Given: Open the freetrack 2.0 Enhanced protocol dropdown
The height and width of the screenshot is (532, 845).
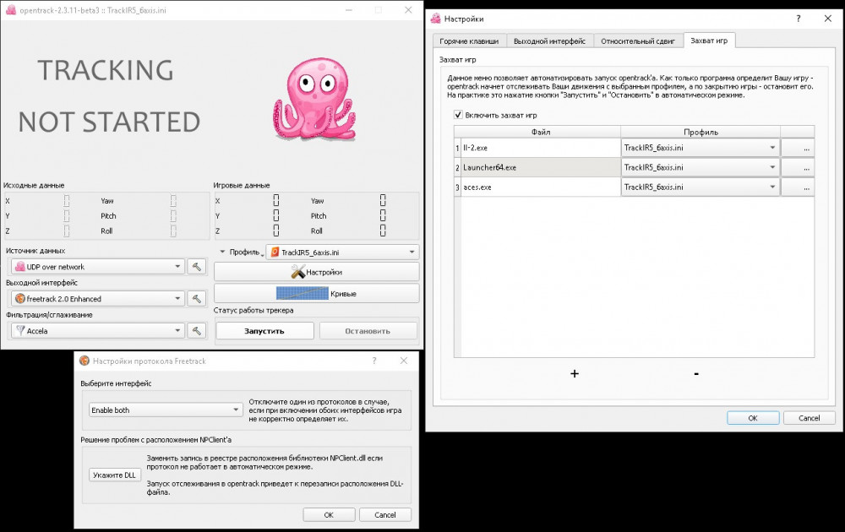Looking at the screenshot, I should point(97,298).
